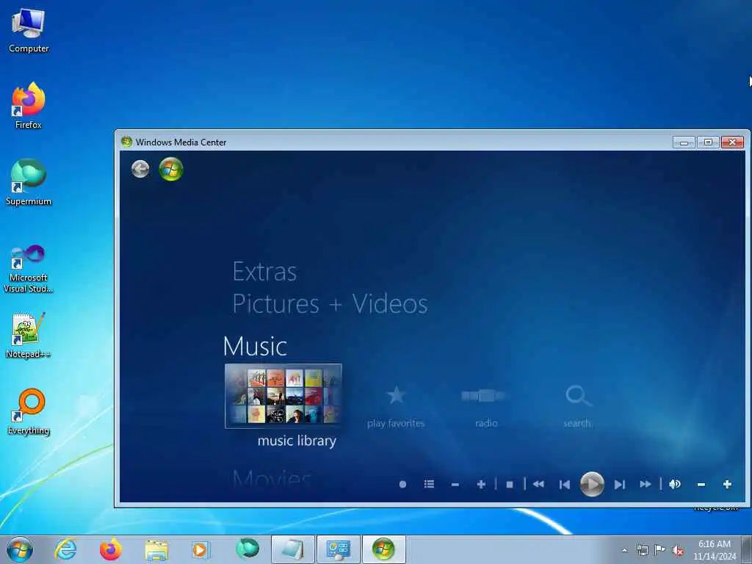This screenshot has width=752, height=564.
Task: Mute audio with speaker icon
Action: point(675,485)
